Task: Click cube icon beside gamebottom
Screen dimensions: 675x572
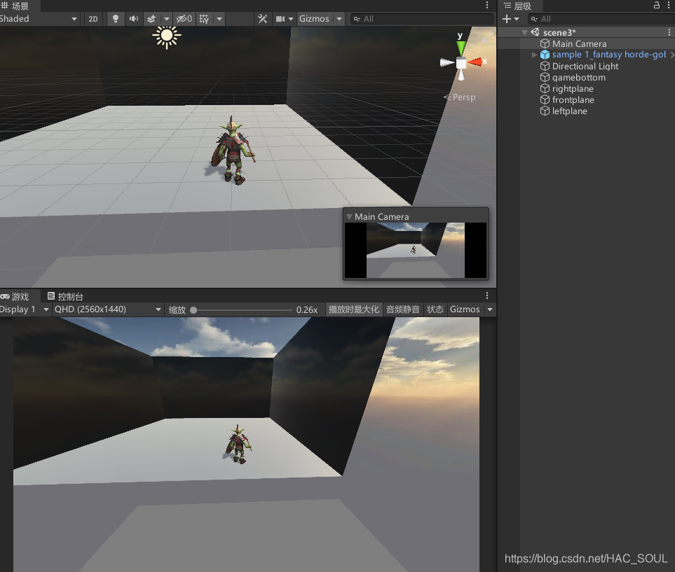Action: [545, 77]
